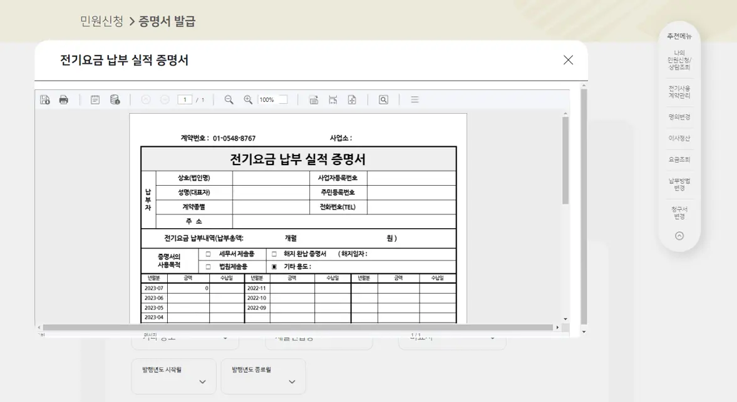The image size is (737, 402).
Task: Open the annotation notes icon
Action: pos(95,99)
